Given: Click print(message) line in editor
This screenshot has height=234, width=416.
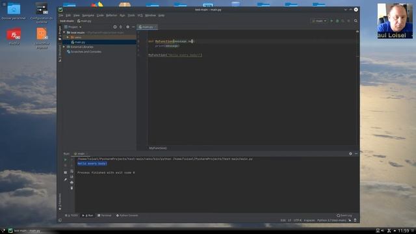Looking at the screenshot, I should pyautogui.click(x=167, y=46).
